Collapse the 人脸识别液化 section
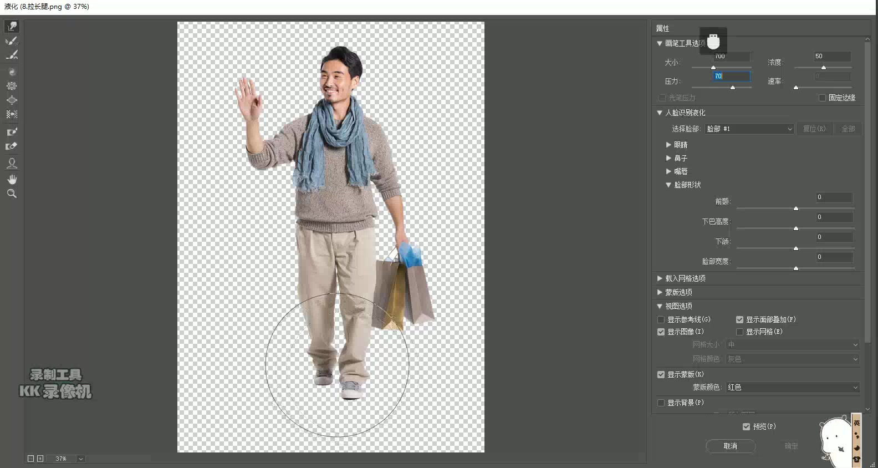Image resolution: width=878 pixels, height=468 pixels. (660, 113)
